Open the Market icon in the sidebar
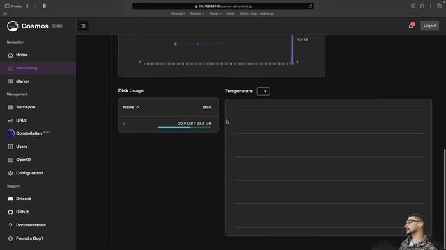Screen dimensions: 446x250 point(10,81)
